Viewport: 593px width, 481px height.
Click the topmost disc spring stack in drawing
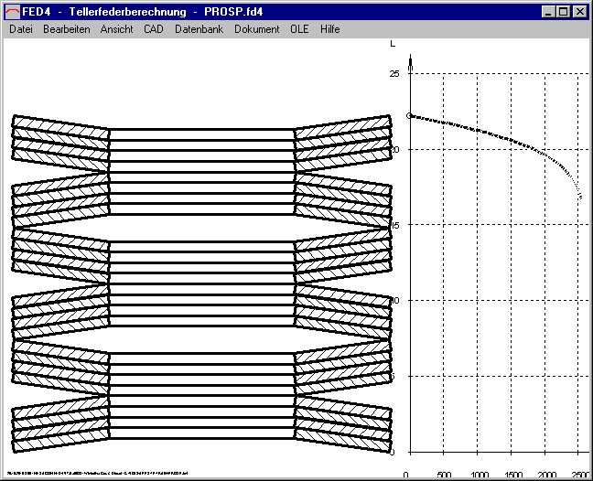[201, 142]
